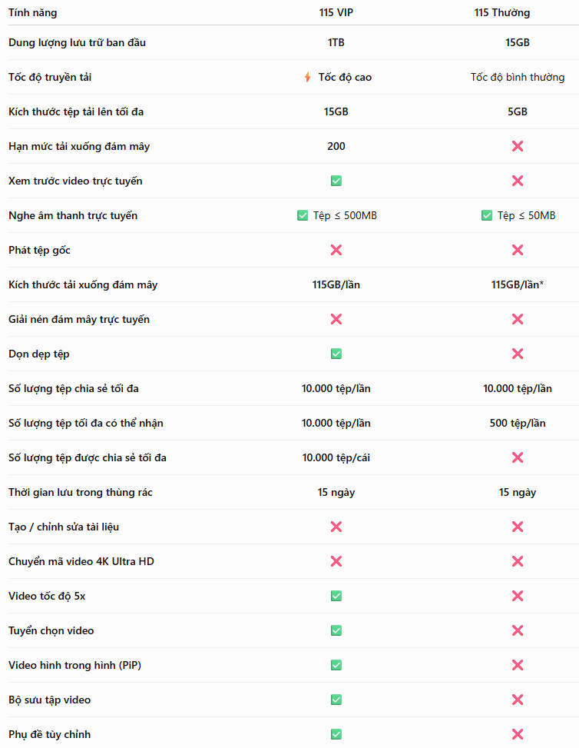Click the green check beside Tệp ≤ 50MB
Screen dimensions: 579x748
coord(487,215)
